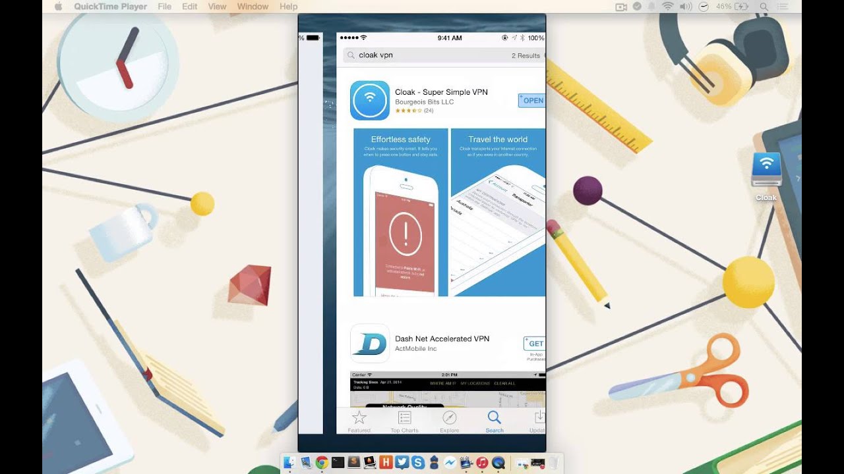The width and height of the screenshot is (844, 474).
Task: Click the '2 Results' label
Action: tap(526, 56)
